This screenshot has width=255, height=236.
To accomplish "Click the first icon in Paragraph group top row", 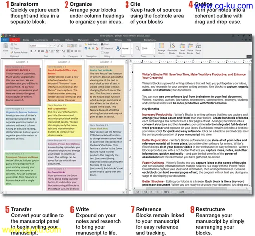I will (68, 46).
